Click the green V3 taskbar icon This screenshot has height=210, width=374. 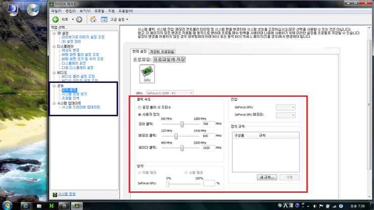[x=52, y=206]
